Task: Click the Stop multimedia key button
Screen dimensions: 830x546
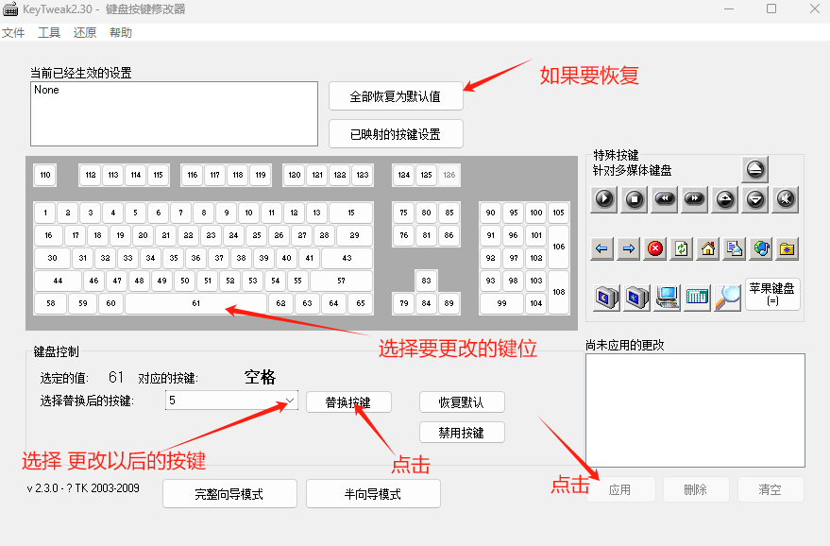Action: point(635,199)
